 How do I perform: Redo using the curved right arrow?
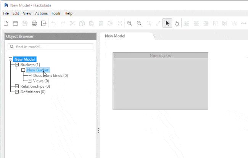click(63, 23)
